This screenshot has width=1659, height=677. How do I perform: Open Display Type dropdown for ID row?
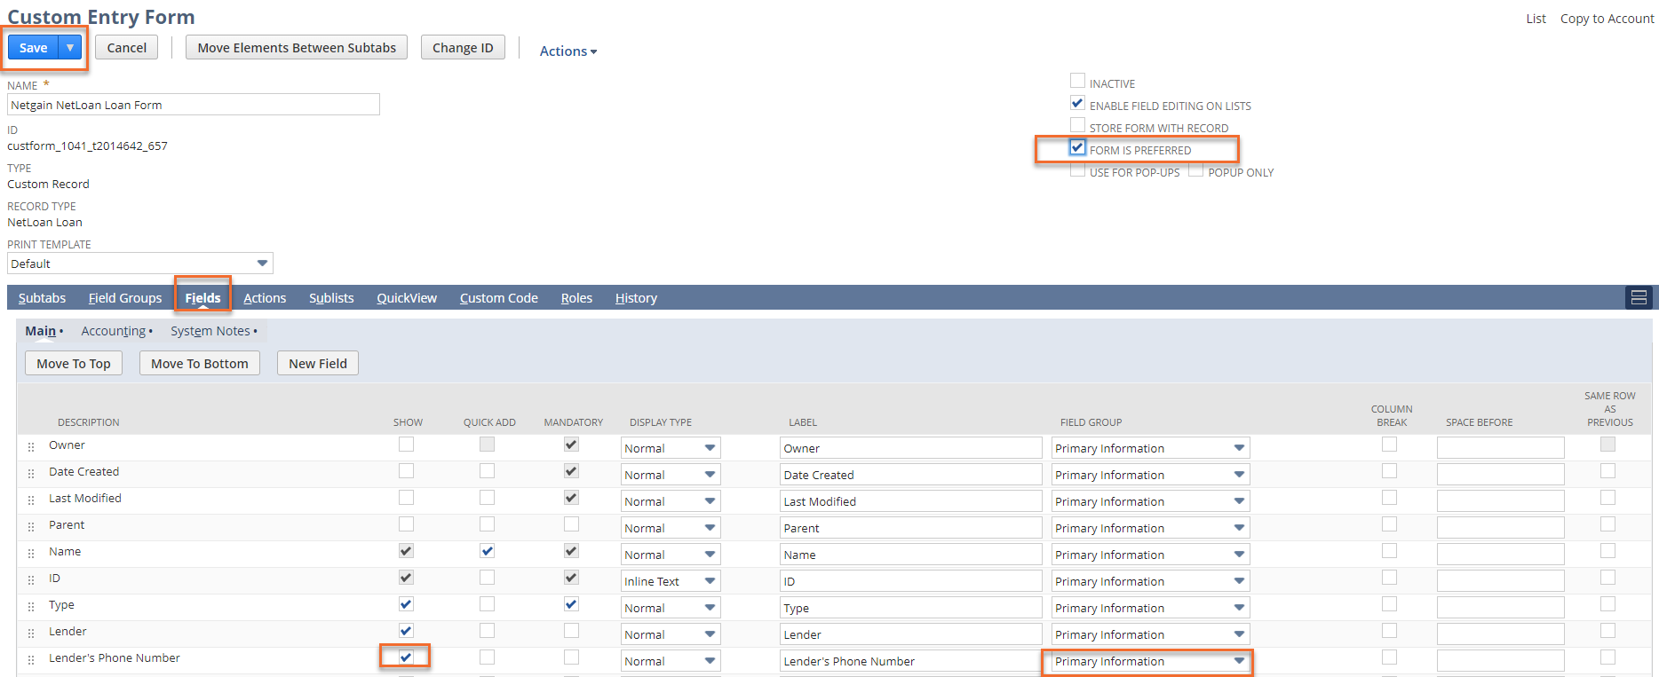point(671,581)
